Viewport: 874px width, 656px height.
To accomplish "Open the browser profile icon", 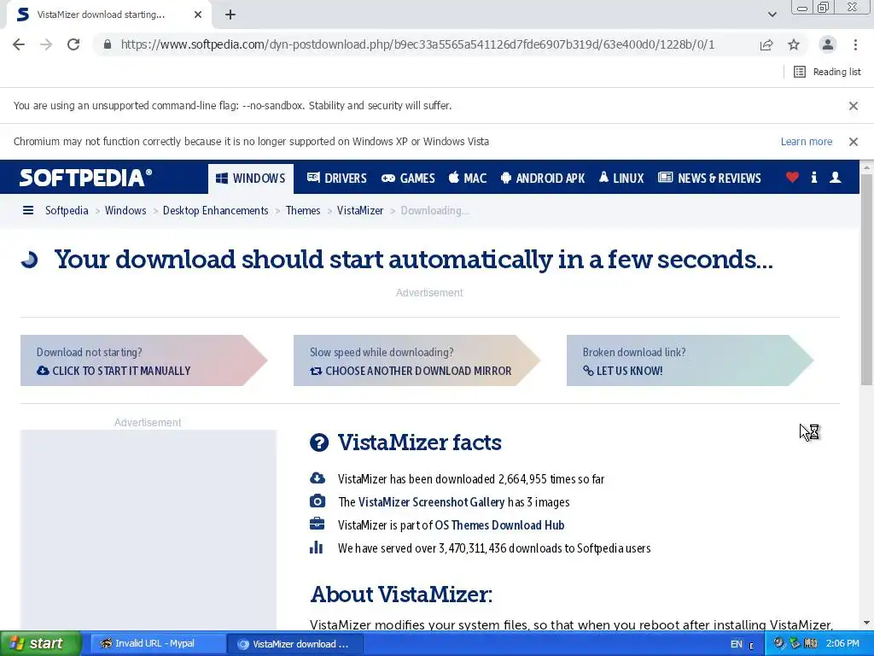I will [828, 44].
